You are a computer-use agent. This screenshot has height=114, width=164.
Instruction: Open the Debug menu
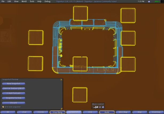click(x=47, y=1)
